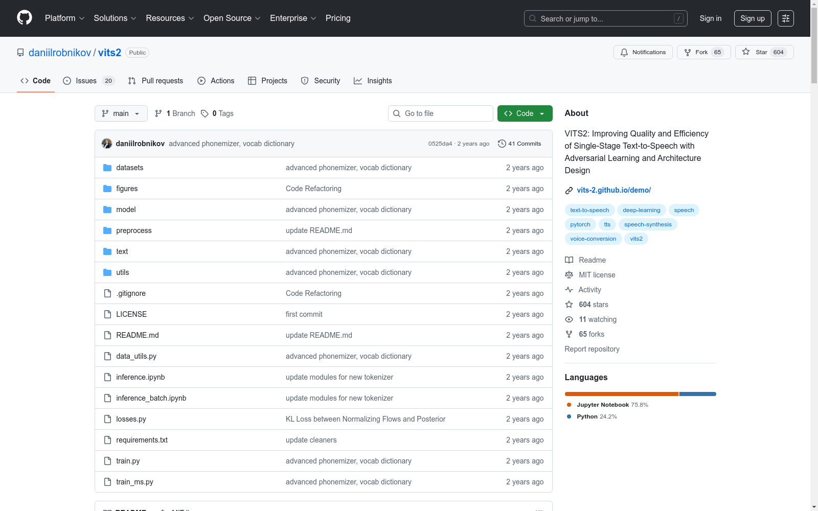The height and width of the screenshot is (511, 818).
Task: Open the Insights tab
Action: click(373, 81)
